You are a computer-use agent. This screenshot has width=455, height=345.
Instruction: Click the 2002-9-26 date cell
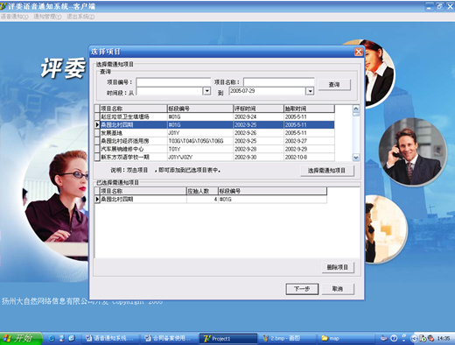click(258, 133)
